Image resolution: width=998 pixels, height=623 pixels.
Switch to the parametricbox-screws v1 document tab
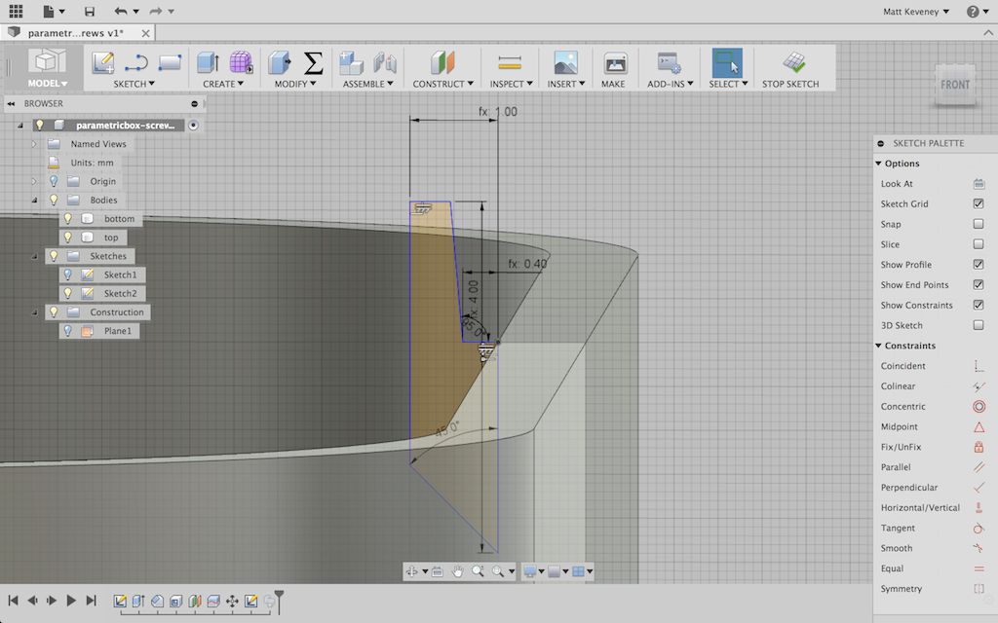73,31
